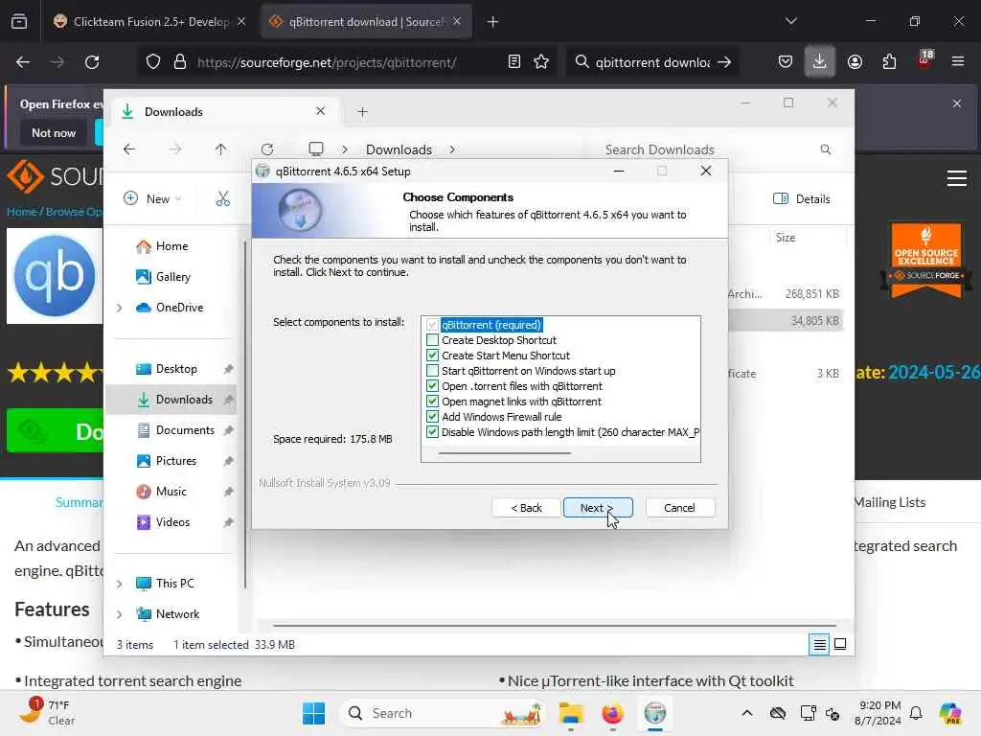
Task: Uncheck Add Windows Firewall rule
Action: click(x=432, y=417)
